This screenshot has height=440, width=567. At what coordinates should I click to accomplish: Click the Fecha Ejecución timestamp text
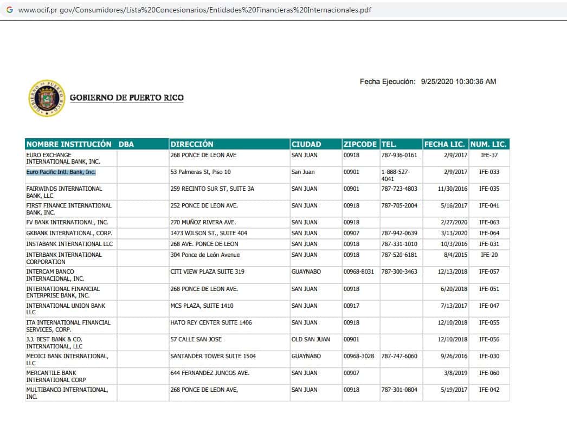[428, 82]
